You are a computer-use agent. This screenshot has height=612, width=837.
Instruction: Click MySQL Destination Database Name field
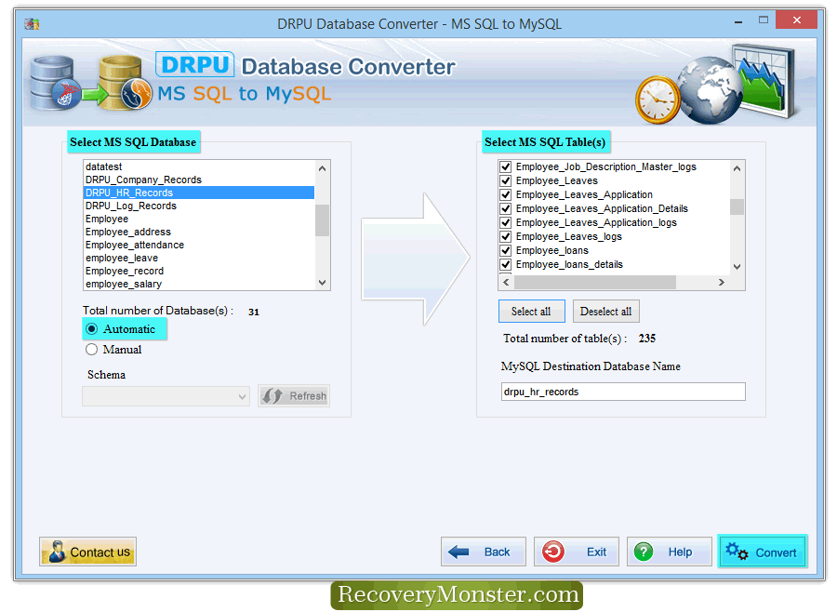click(623, 392)
